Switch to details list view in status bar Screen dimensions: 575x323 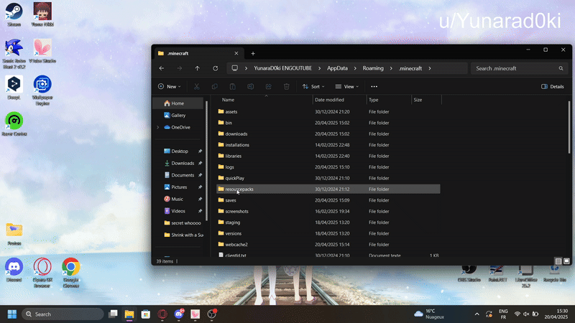point(558,261)
